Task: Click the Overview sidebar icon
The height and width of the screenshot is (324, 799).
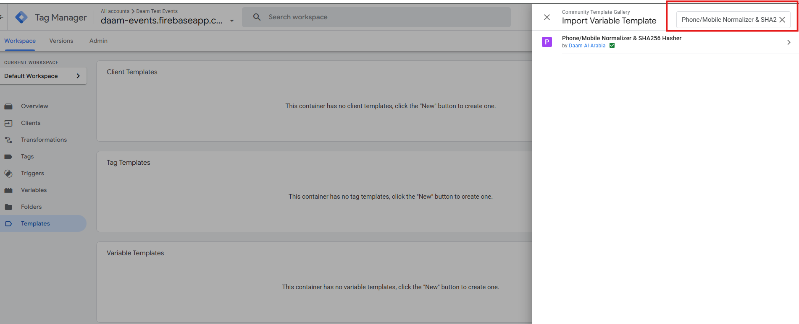Action: point(8,106)
